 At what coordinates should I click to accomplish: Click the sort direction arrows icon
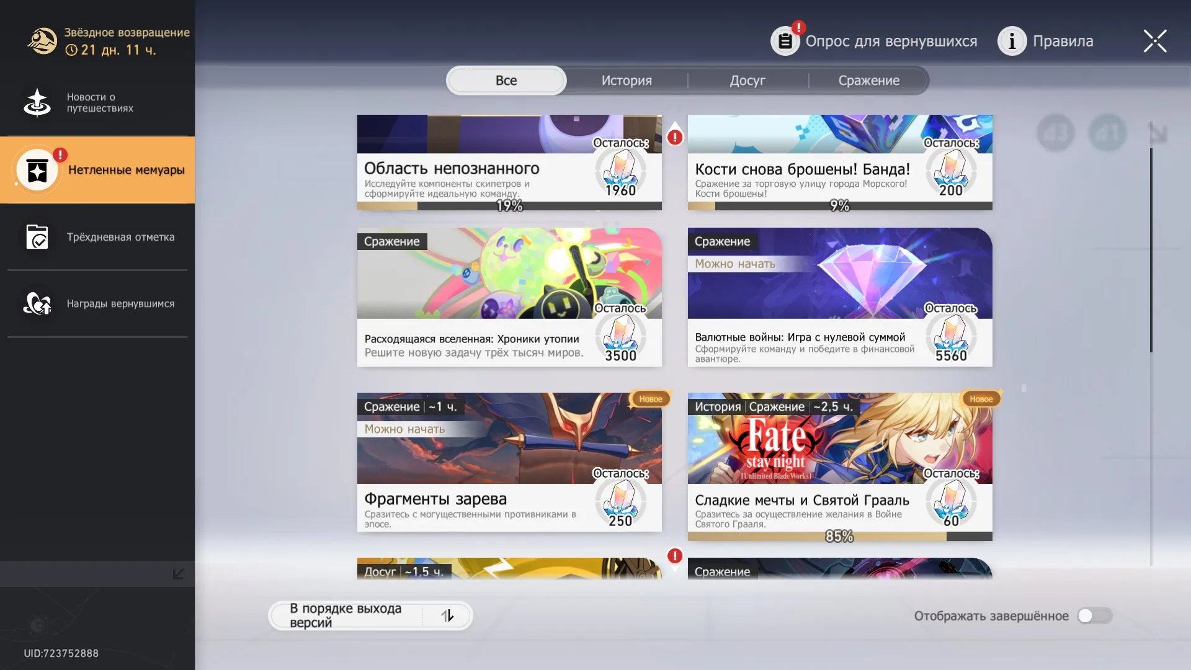[447, 615]
